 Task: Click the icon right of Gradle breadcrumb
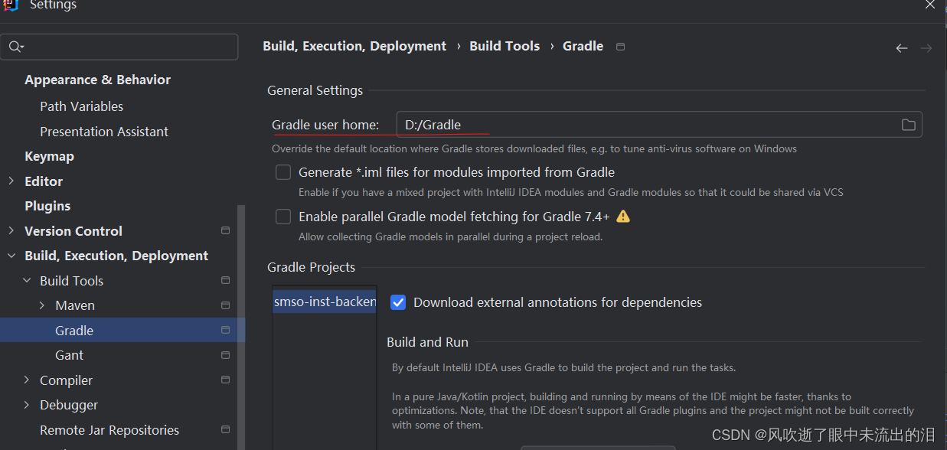pyautogui.click(x=620, y=46)
